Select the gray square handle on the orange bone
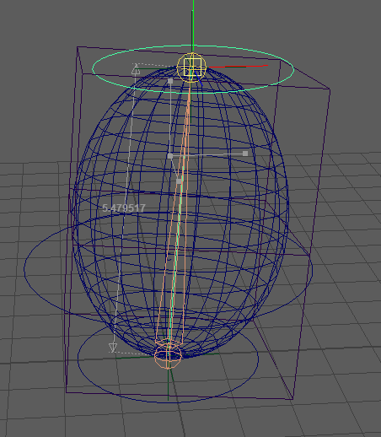 tap(179, 181)
